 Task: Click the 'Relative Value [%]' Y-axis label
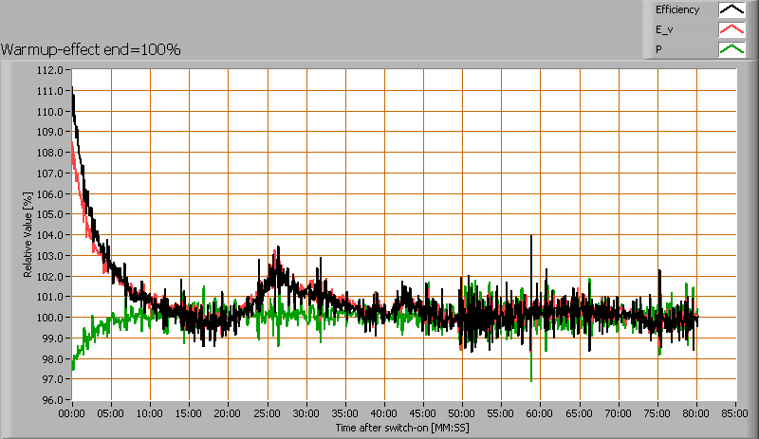click(x=28, y=234)
